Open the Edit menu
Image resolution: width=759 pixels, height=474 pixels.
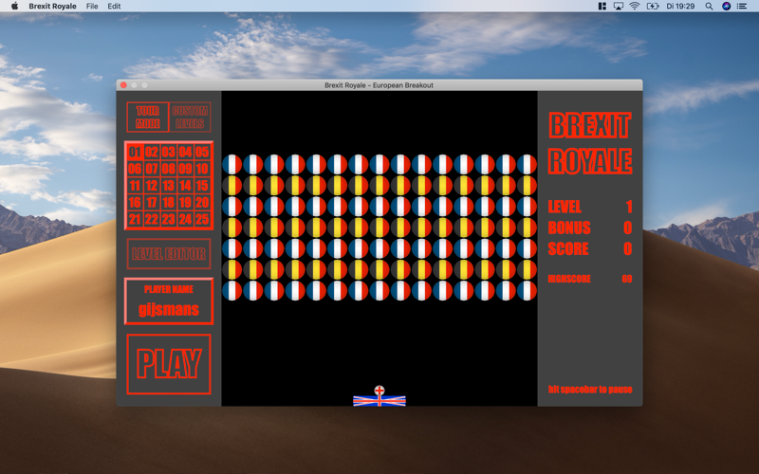click(114, 6)
